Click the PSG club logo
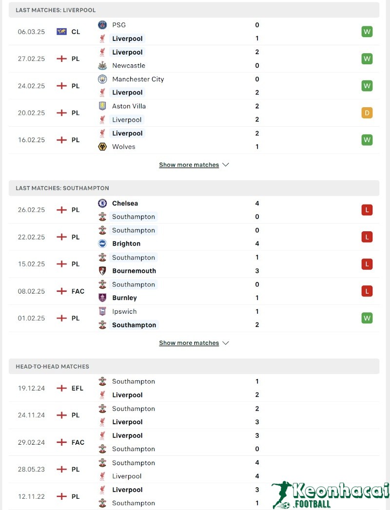390x510 pixels. pyautogui.click(x=102, y=25)
